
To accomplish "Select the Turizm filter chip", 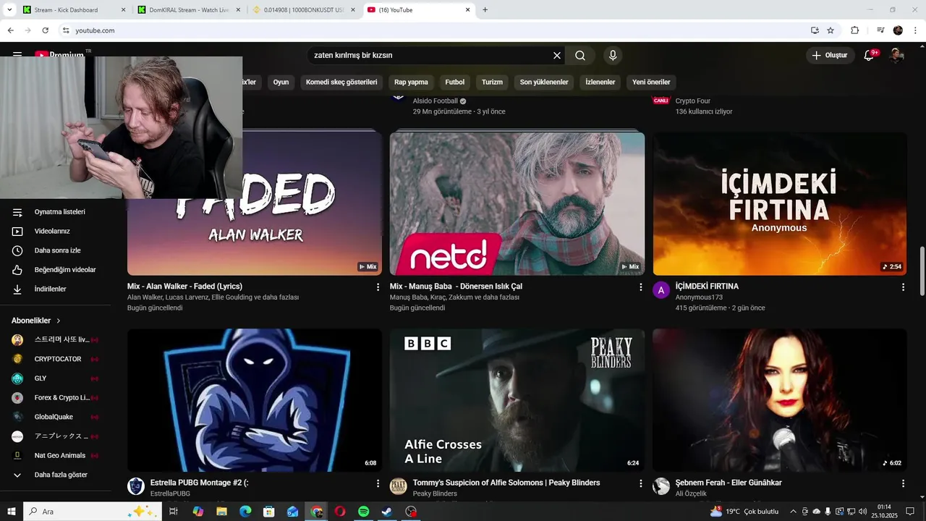I will [x=492, y=82].
